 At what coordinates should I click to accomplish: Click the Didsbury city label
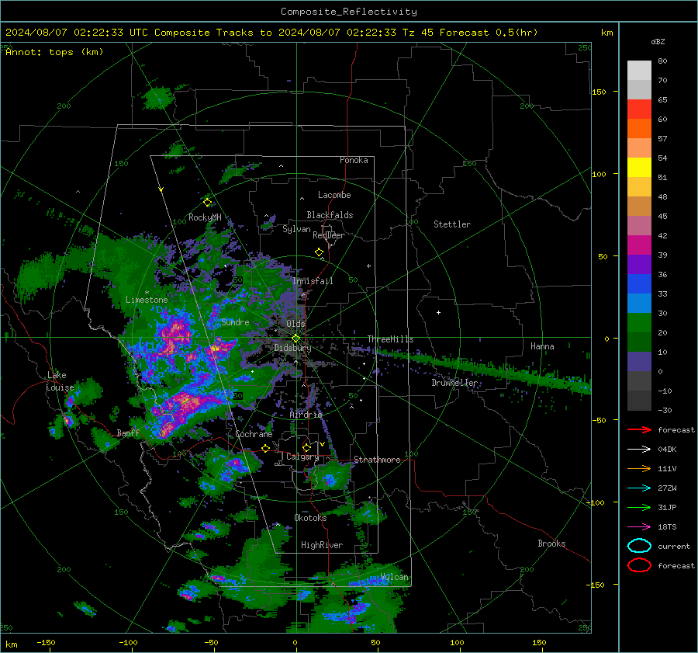pos(292,348)
